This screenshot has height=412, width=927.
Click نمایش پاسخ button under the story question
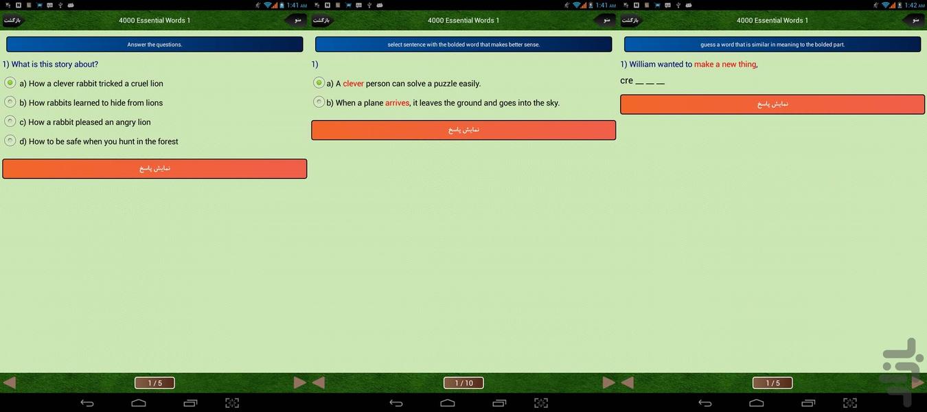point(154,169)
